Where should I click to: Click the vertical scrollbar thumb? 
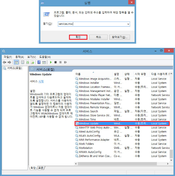click(171, 154)
